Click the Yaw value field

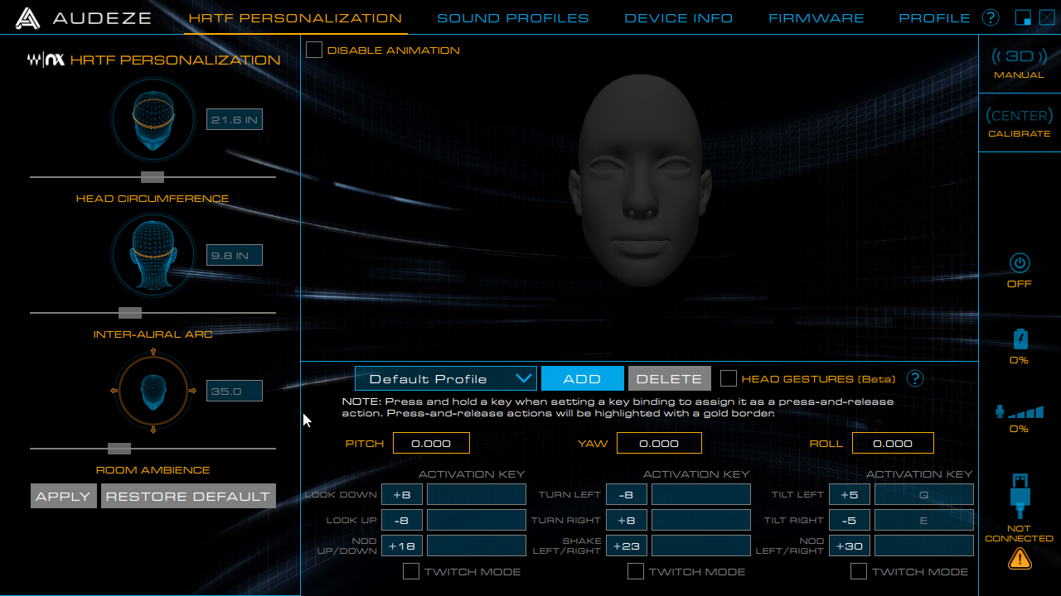coord(659,443)
